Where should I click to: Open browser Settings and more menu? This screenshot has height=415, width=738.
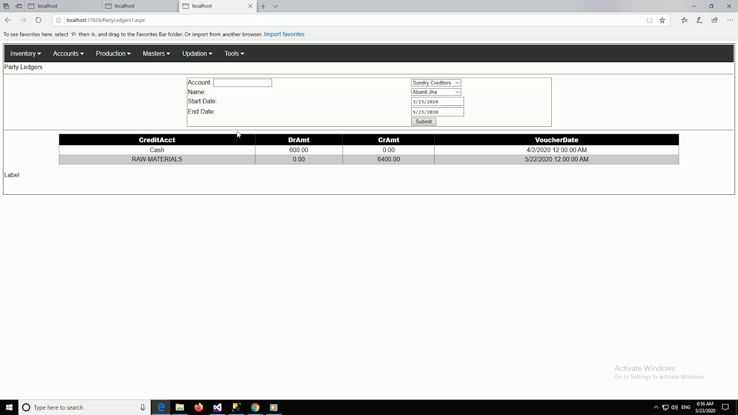tap(730, 20)
